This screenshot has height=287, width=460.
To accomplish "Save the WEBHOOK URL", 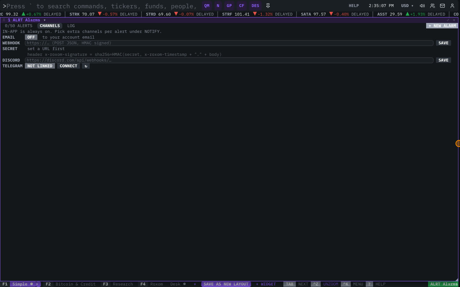I will 443,43.
